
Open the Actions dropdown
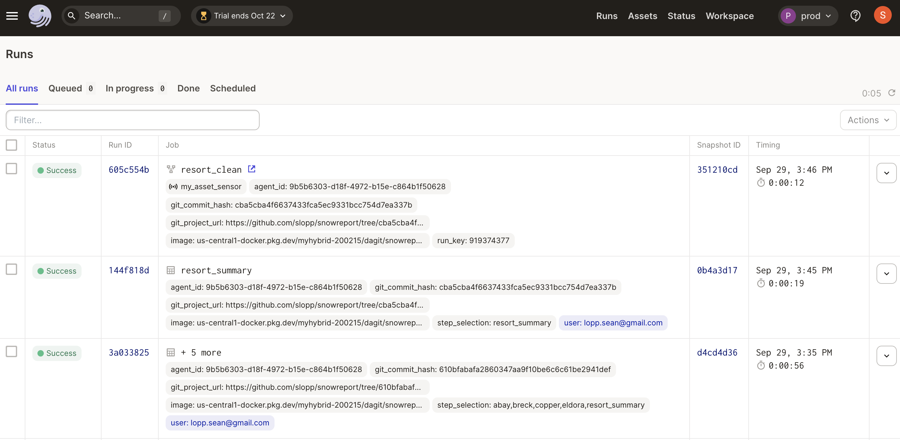coord(868,120)
